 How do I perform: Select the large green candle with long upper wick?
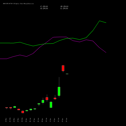tap(59, 91)
